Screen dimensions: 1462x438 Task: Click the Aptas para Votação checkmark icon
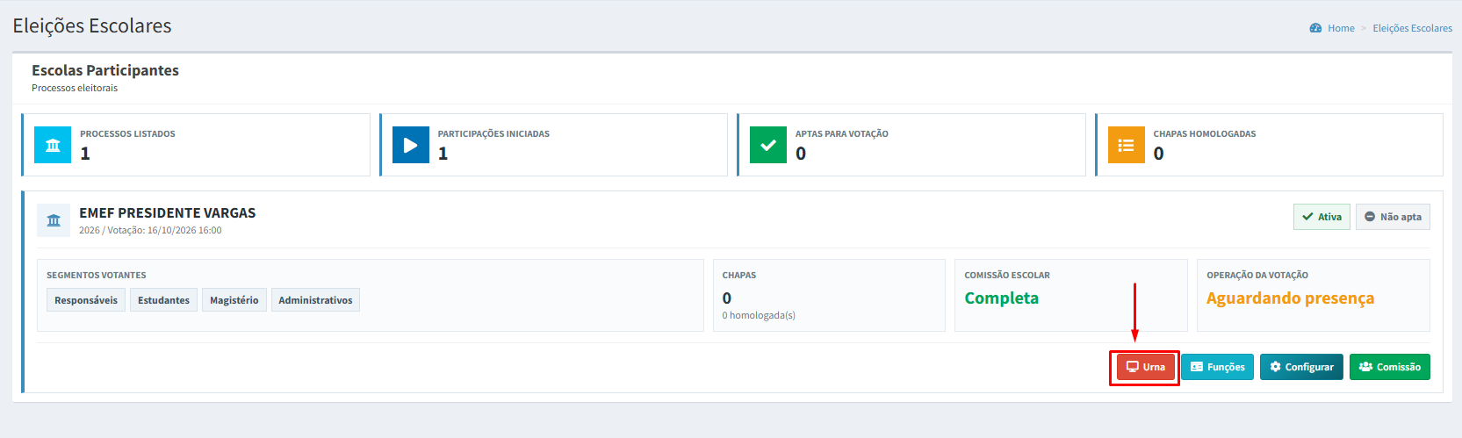[768, 145]
